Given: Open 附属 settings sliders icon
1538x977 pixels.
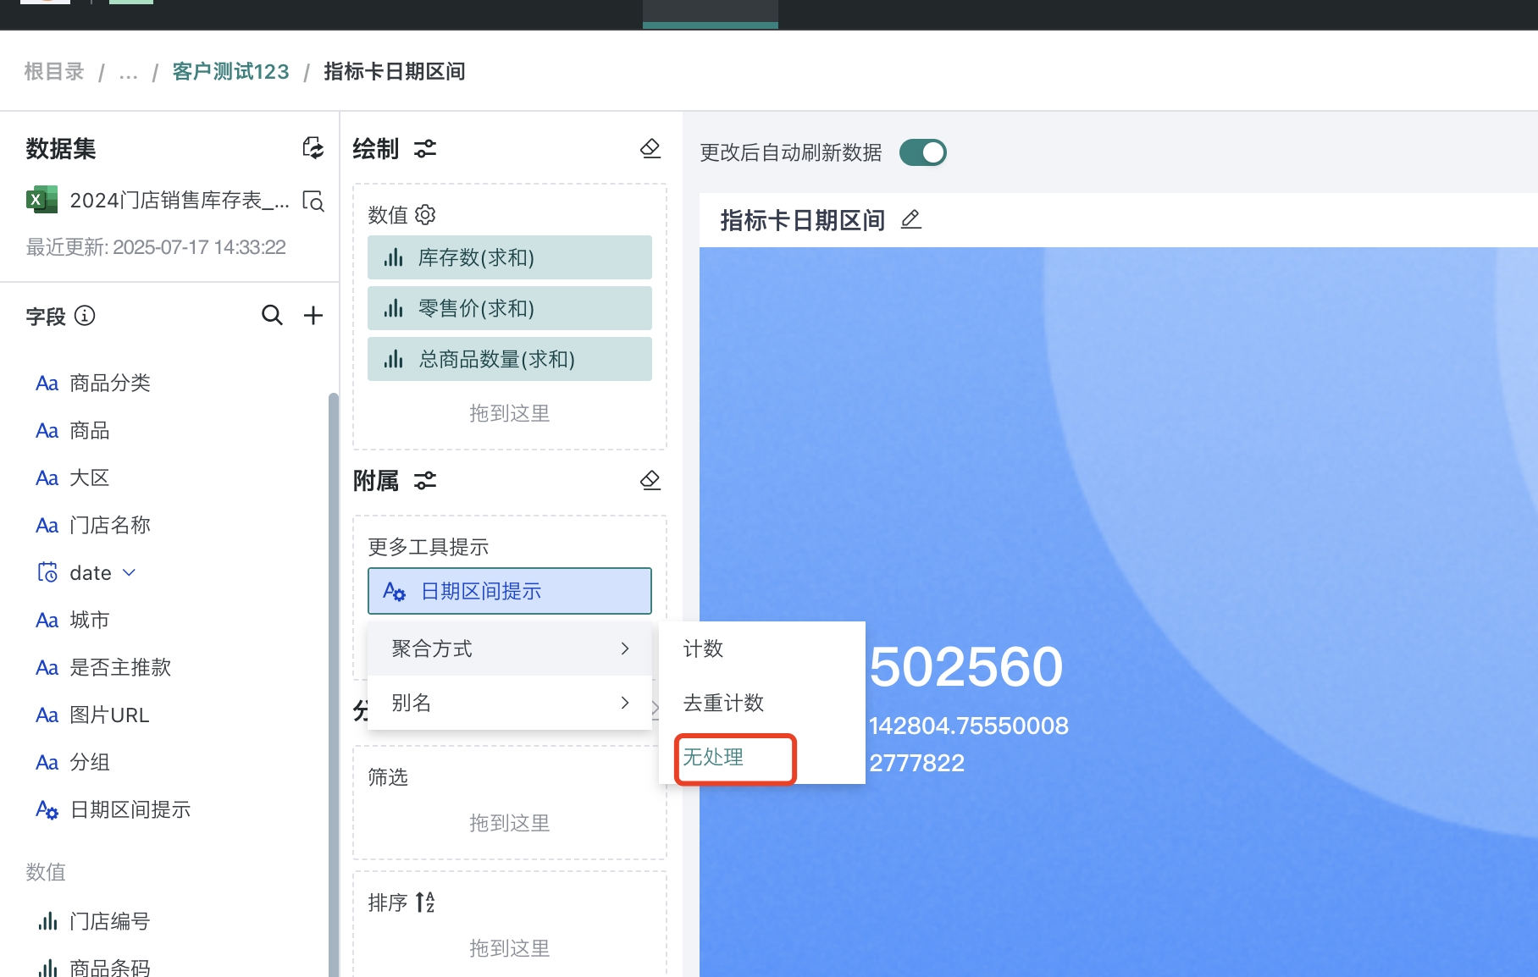Looking at the screenshot, I should [x=425, y=481].
